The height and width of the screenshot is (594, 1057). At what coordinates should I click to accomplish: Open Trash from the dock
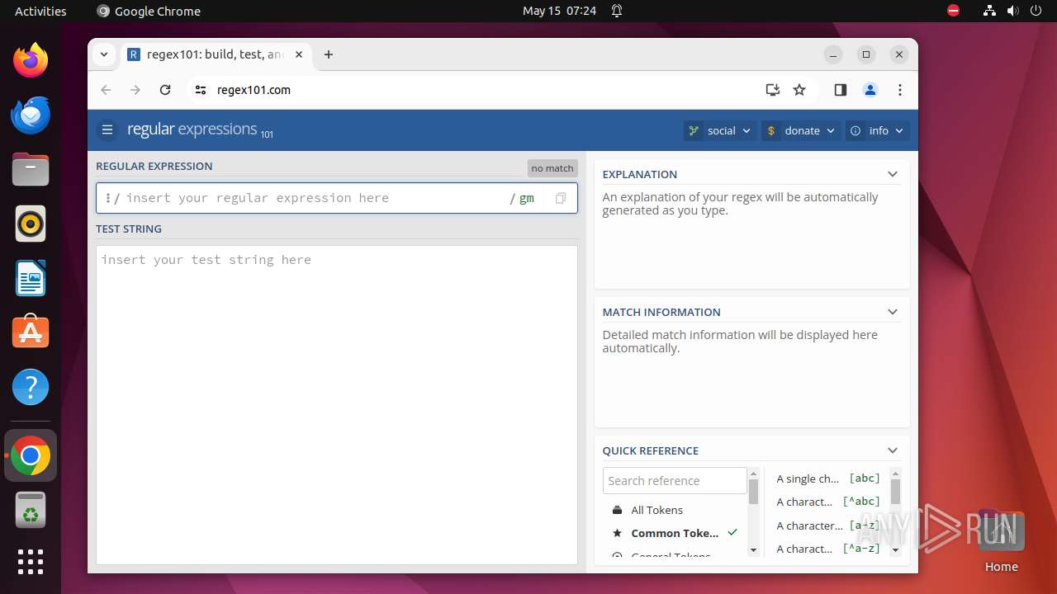[x=31, y=510]
